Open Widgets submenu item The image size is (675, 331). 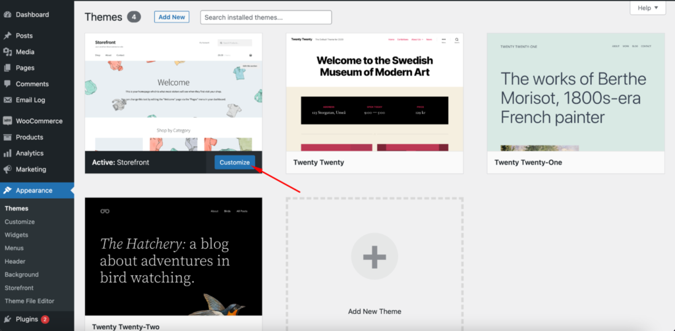(16, 235)
